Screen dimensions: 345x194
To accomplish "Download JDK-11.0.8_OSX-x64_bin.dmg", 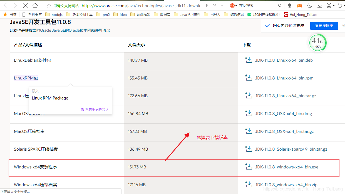I will coord(284,113).
